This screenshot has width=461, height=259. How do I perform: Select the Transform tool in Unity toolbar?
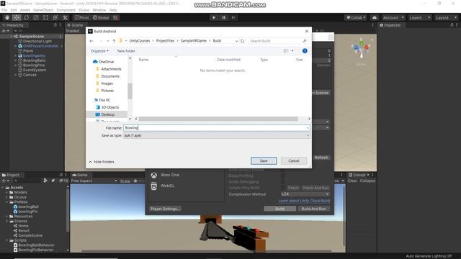(55, 17)
